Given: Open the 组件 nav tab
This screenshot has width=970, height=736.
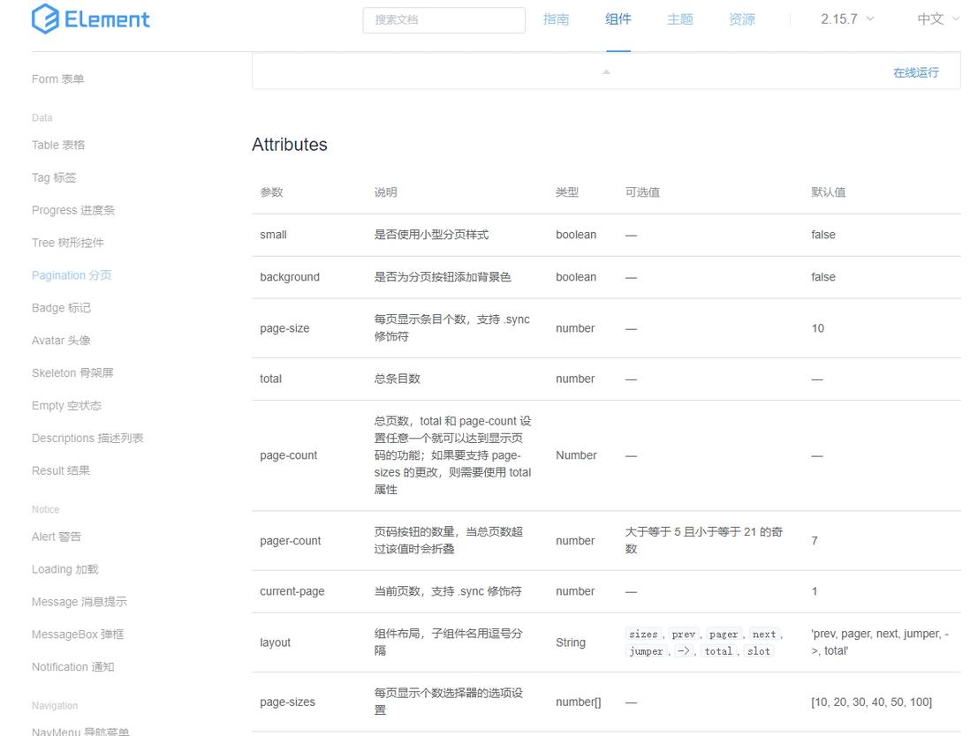Looking at the screenshot, I should (618, 19).
